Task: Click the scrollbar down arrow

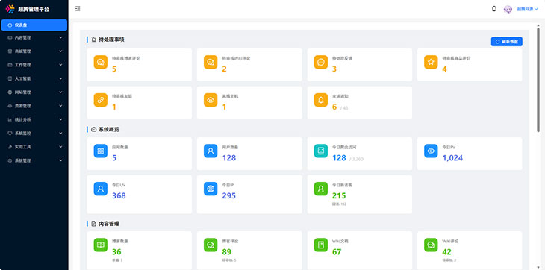Action: tap(538, 267)
